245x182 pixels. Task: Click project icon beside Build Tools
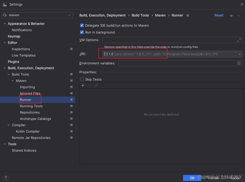click(x=71, y=75)
